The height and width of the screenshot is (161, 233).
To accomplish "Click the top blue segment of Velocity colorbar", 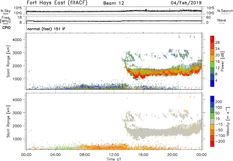I will (x=212, y=99).
